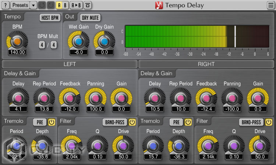Click the BPM knob
Screen dimensions: 276x165
[17, 41]
